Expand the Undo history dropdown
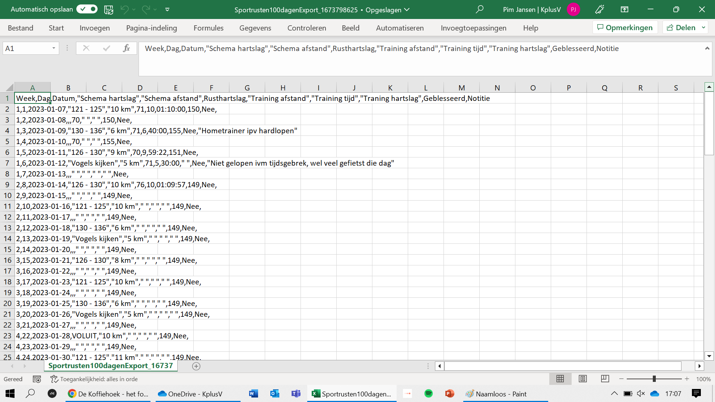Viewport: 715px width, 402px height. point(134,10)
